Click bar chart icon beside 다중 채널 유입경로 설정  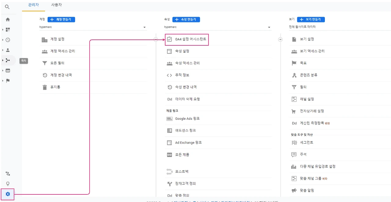(294, 166)
